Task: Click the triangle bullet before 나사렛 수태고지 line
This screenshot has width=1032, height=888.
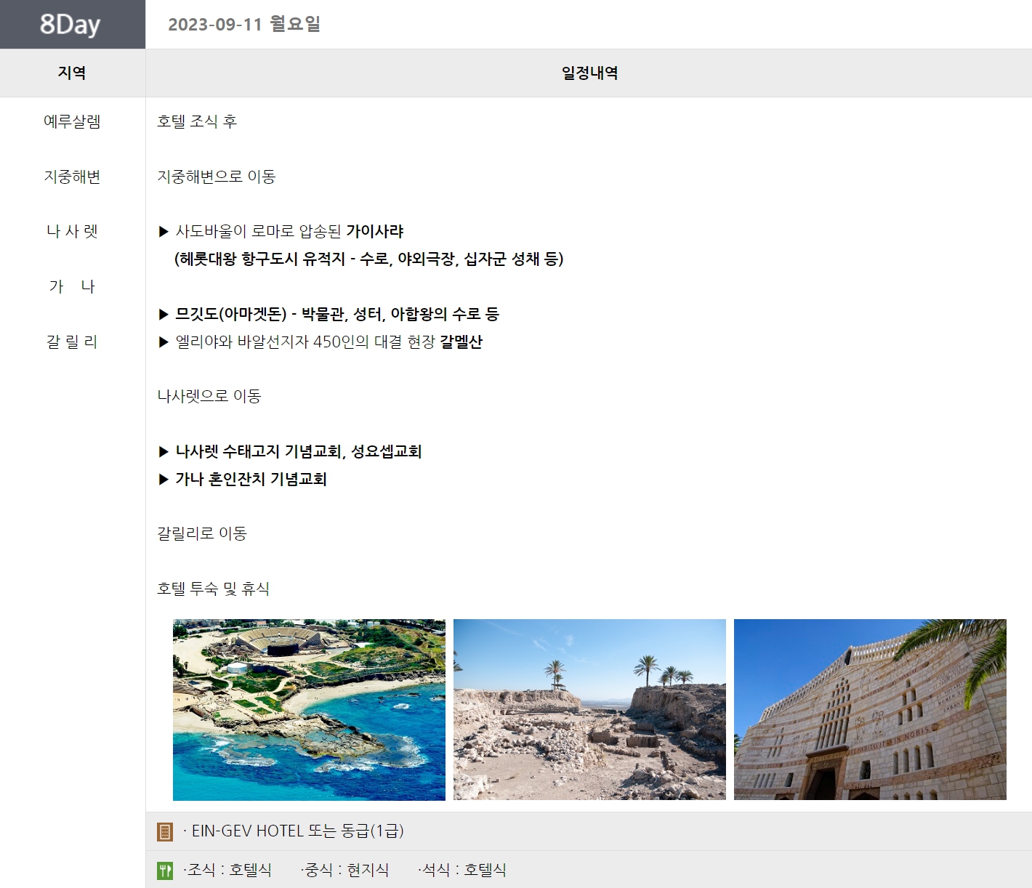Action: point(164,452)
